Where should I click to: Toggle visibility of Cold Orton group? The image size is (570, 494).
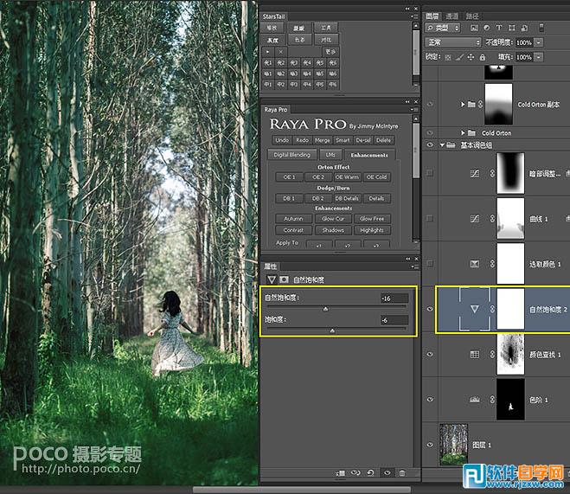point(430,133)
